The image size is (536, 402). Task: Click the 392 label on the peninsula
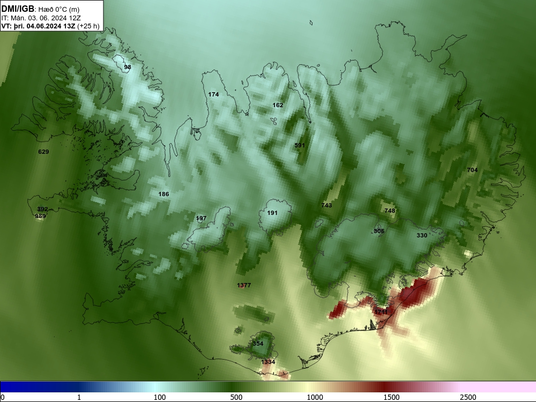click(42, 209)
